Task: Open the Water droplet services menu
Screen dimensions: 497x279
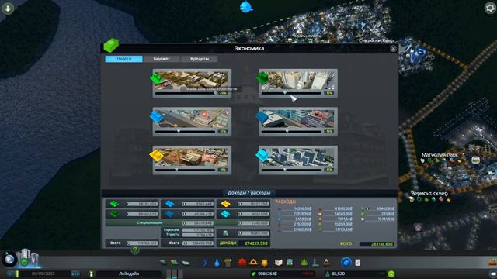Action: pos(217,263)
